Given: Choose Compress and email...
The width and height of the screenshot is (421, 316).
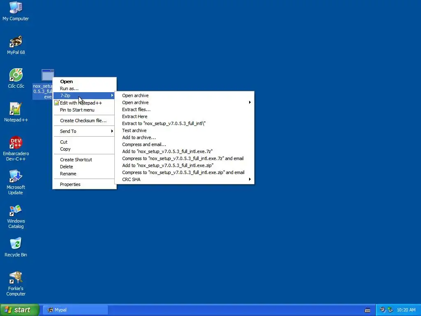Looking at the screenshot, I should [x=184, y=144].
